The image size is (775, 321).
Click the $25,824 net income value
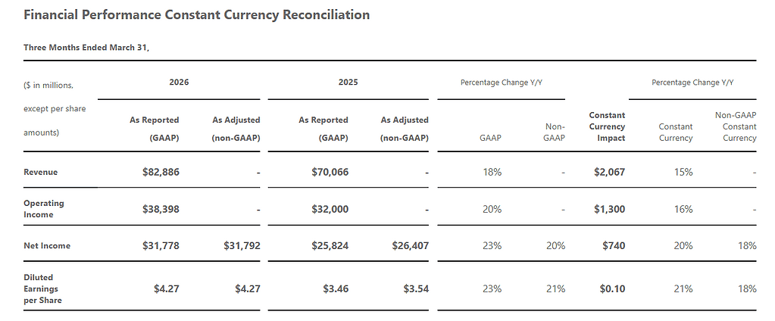tap(330, 245)
